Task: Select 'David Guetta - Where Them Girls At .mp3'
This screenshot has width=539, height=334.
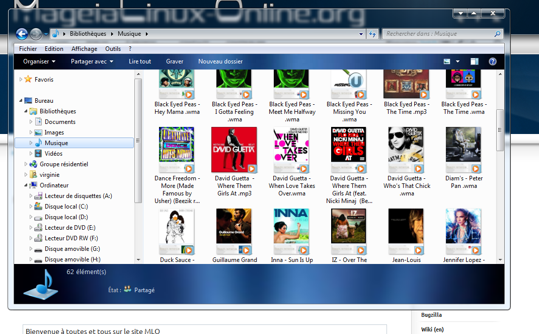Action: [234, 162]
